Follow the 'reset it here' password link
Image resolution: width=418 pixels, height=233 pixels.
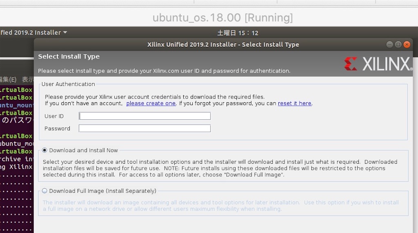coord(295,103)
